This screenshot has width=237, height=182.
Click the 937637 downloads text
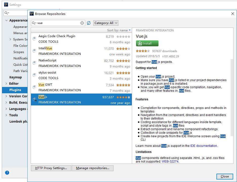[x=165, y=51]
